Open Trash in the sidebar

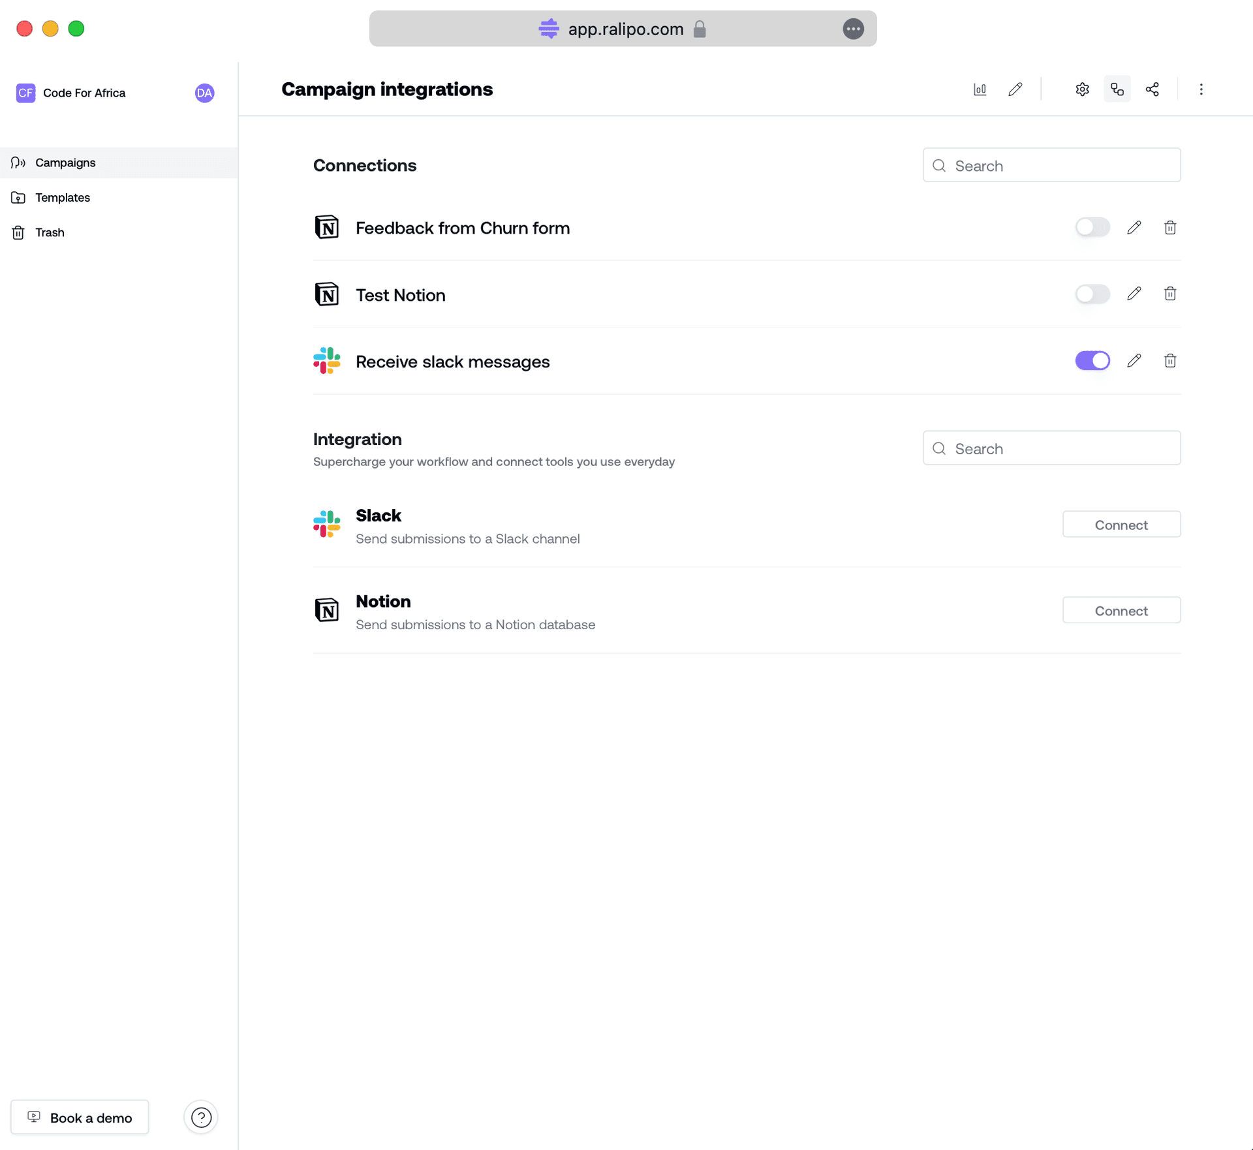(x=50, y=232)
